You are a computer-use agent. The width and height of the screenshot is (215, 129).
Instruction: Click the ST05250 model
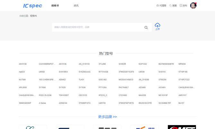click(x=162, y=80)
